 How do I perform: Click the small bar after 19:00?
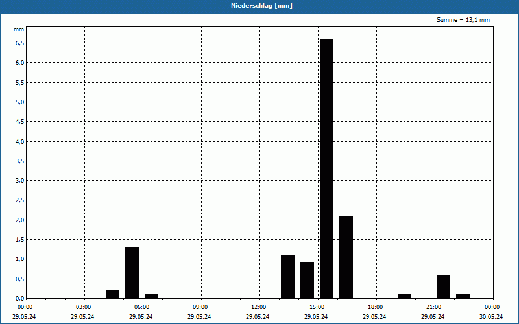click(x=404, y=296)
